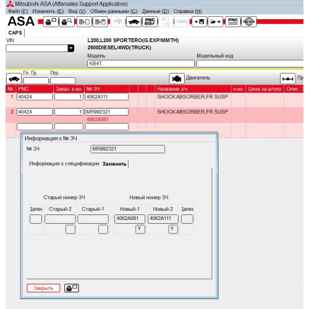This screenshot has height=309, width=309.
Task: Click the empty PNC field in third row
Action: (x=35, y=127)
